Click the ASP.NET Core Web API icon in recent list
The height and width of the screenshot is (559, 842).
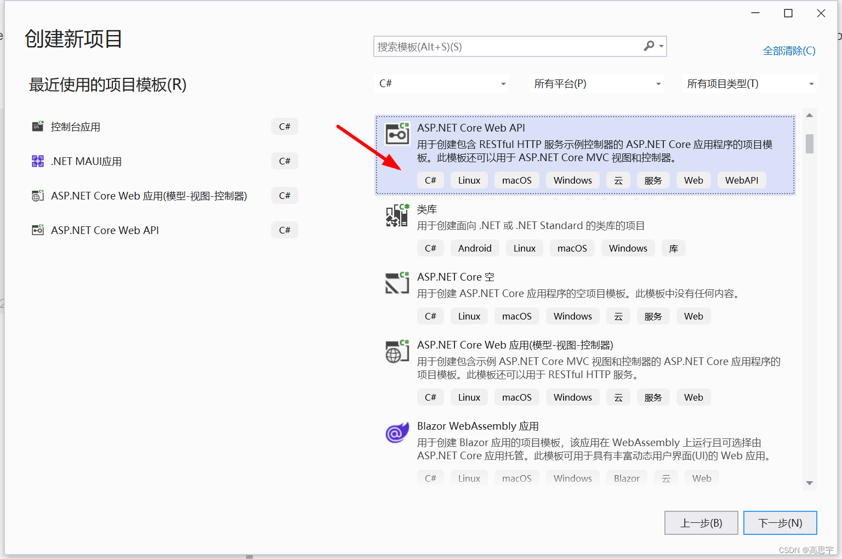[x=38, y=230]
